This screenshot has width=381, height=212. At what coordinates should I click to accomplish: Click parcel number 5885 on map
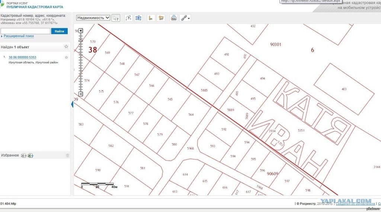(x=204, y=90)
